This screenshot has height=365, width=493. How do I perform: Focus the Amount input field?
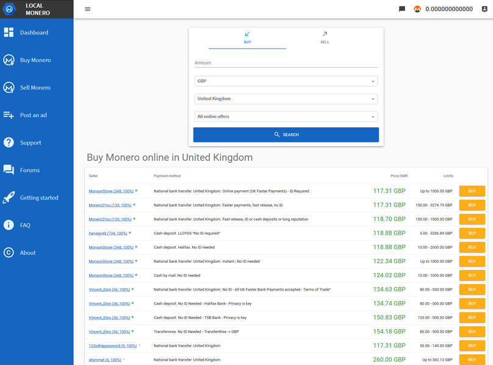(x=286, y=63)
